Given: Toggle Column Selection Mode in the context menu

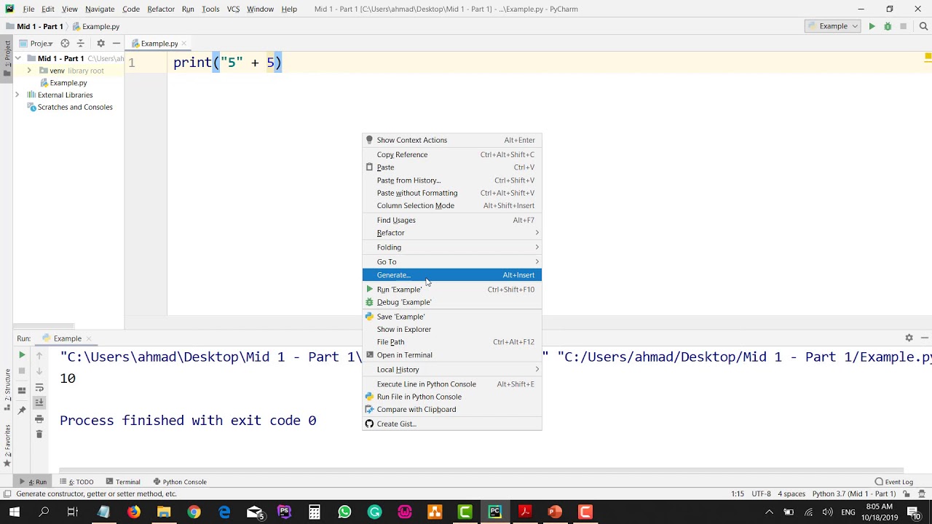Looking at the screenshot, I should pos(452,206).
